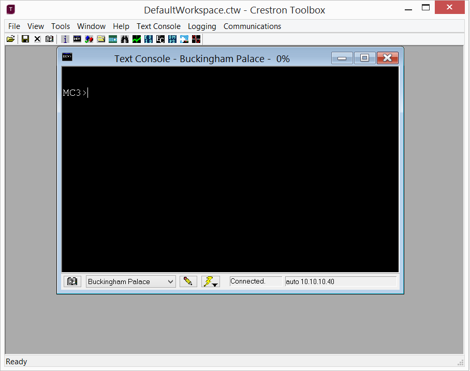Maximize the Crestron Toolbox main window
This screenshot has height=371, width=470.
point(425,7)
